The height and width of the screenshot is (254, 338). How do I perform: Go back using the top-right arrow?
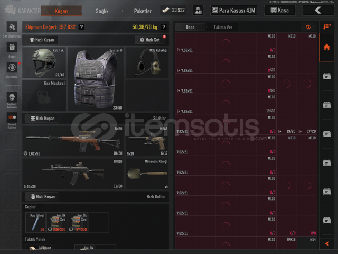(318, 10)
